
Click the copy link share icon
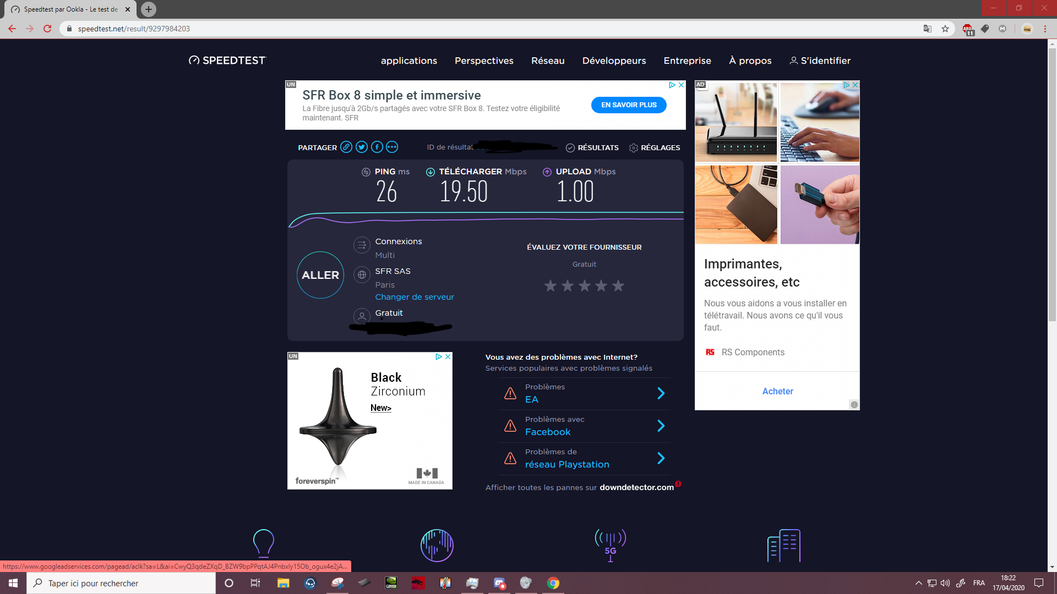pyautogui.click(x=346, y=147)
